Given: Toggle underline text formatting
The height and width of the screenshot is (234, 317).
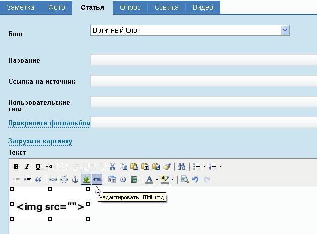Looking at the screenshot, I should coord(38,167).
